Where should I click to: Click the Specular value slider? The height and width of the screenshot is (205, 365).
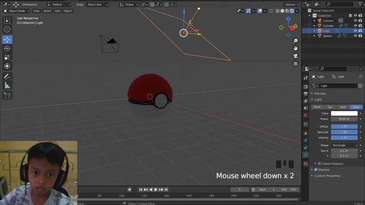(x=344, y=132)
